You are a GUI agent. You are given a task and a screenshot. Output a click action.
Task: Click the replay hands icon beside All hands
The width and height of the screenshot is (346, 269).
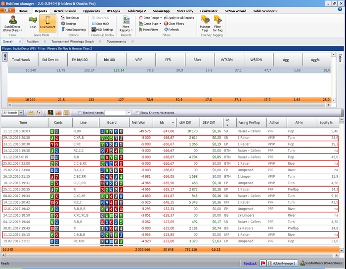31,113
